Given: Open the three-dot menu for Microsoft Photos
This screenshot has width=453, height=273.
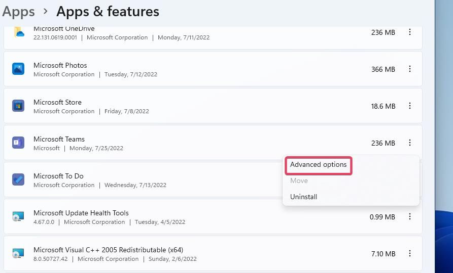Looking at the screenshot, I should (x=410, y=69).
